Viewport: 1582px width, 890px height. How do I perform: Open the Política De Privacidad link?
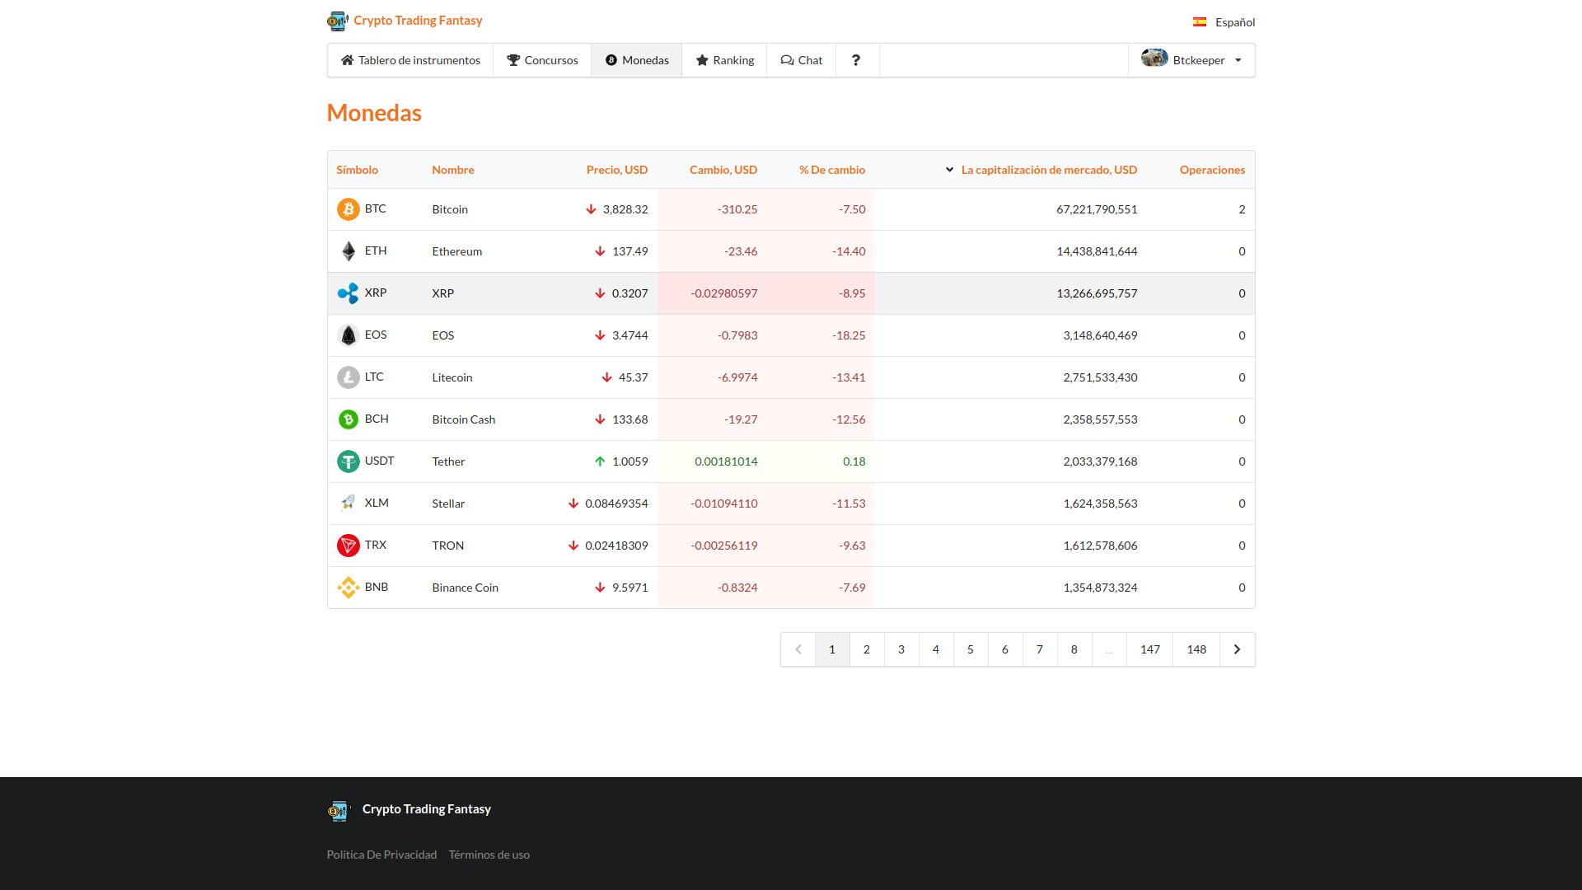click(381, 855)
